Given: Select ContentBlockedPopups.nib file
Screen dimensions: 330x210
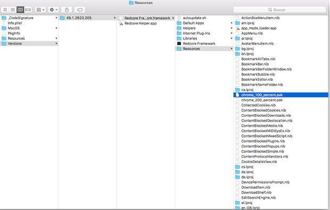Looking at the screenshot, I should click(x=281, y=147).
